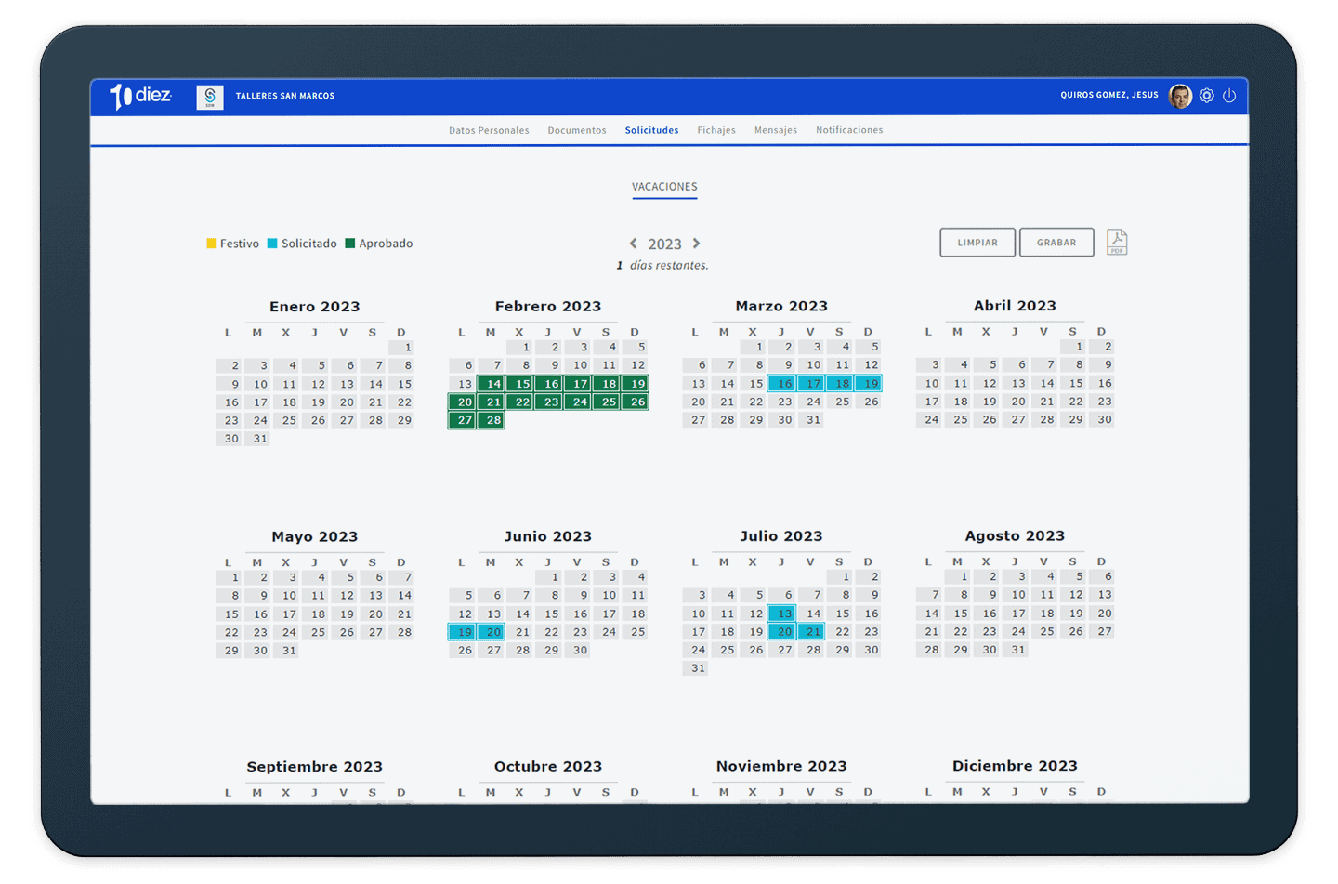Open the Mensajes tab
Screen dimensions: 1338x884
pos(776,131)
